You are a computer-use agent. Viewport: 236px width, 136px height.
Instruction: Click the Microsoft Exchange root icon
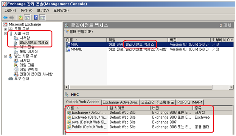(x=5, y=24)
